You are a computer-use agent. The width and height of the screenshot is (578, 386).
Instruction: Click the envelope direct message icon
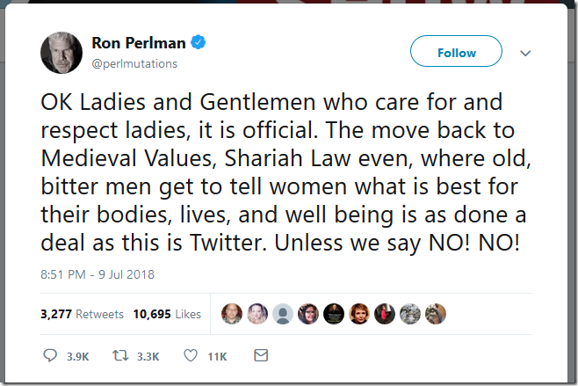pyautogui.click(x=260, y=356)
